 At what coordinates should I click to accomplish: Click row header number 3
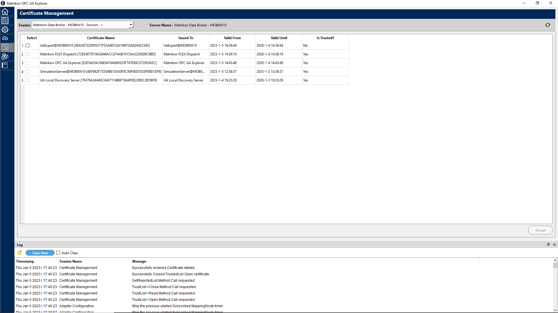tap(22, 63)
